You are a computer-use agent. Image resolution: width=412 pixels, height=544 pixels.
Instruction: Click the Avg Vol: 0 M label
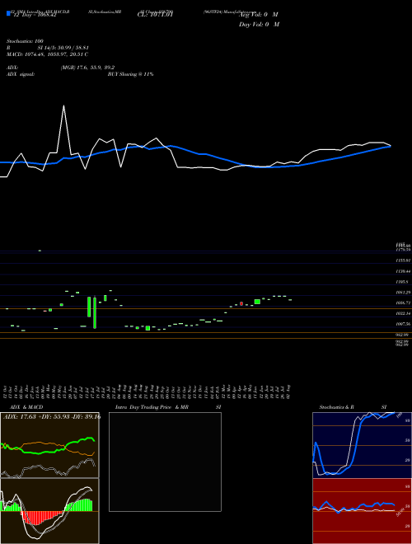[x=259, y=15]
